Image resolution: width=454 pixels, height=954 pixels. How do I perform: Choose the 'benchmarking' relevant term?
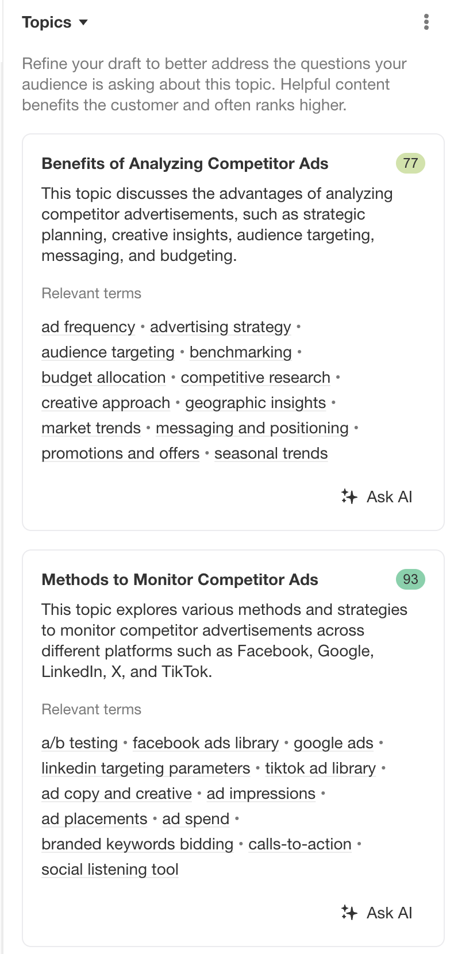pyautogui.click(x=240, y=352)
